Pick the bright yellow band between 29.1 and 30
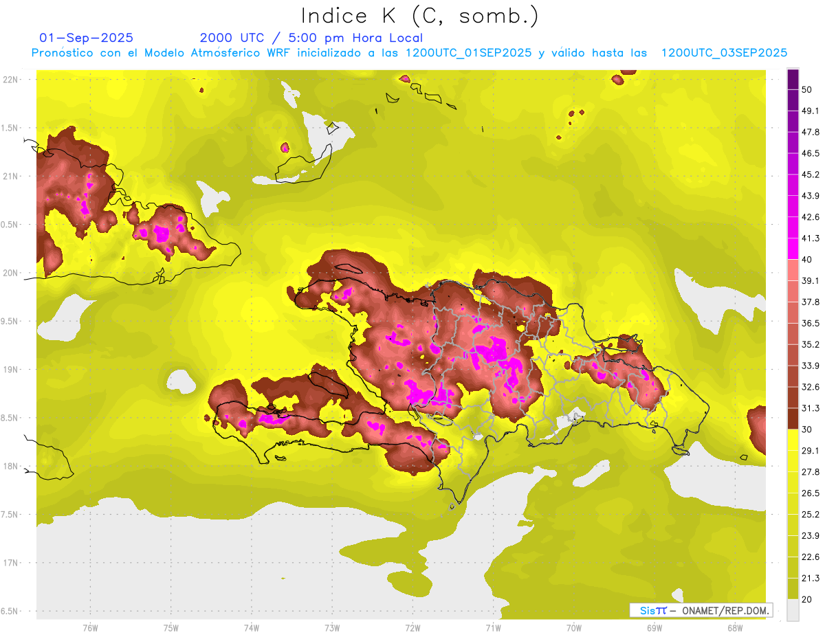The image size is (825, 637). [x=793, y=439]
